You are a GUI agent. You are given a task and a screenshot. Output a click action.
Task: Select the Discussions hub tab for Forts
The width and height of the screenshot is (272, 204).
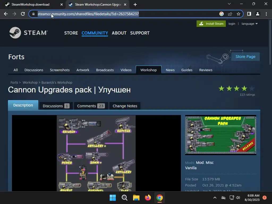click(x=34, y=70)
